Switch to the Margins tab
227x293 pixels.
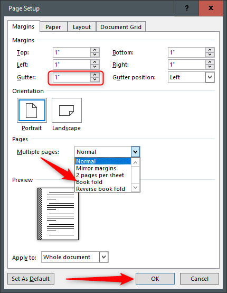(24, 26)
